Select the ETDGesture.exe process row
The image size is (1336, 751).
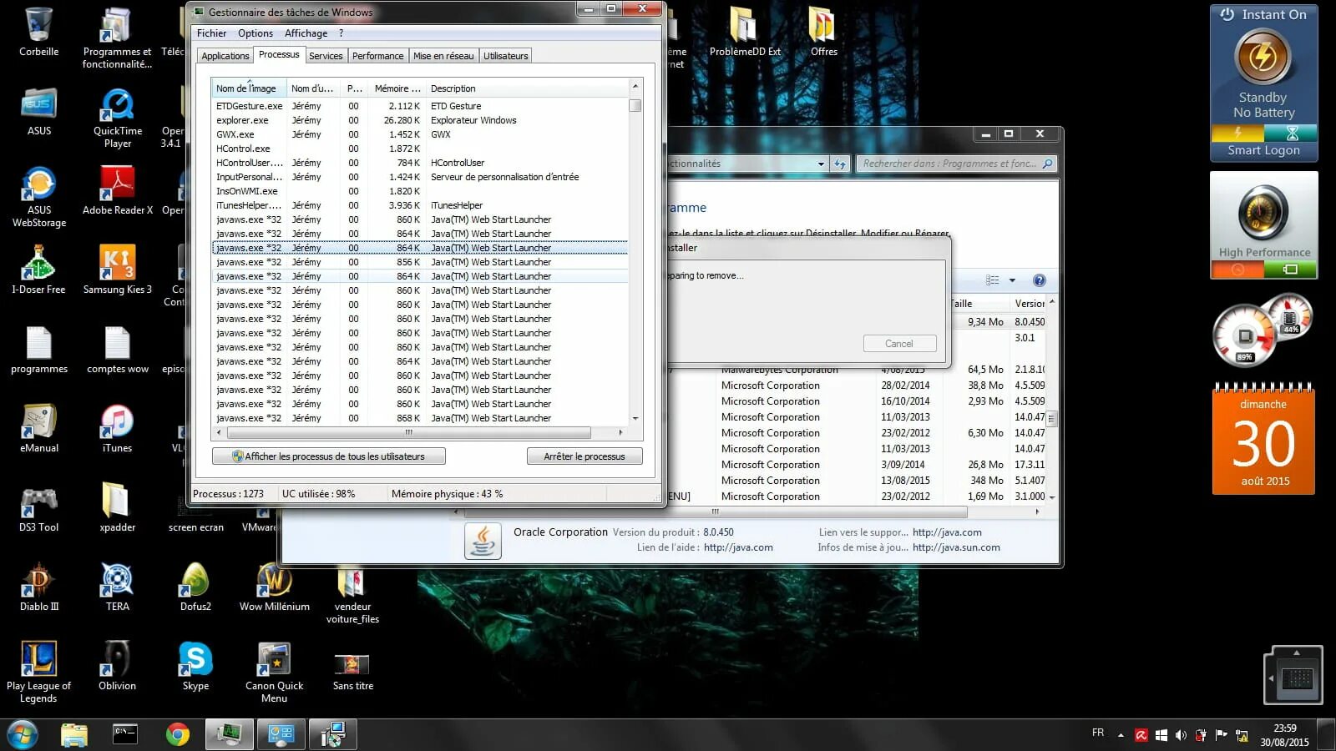[420, 106]
